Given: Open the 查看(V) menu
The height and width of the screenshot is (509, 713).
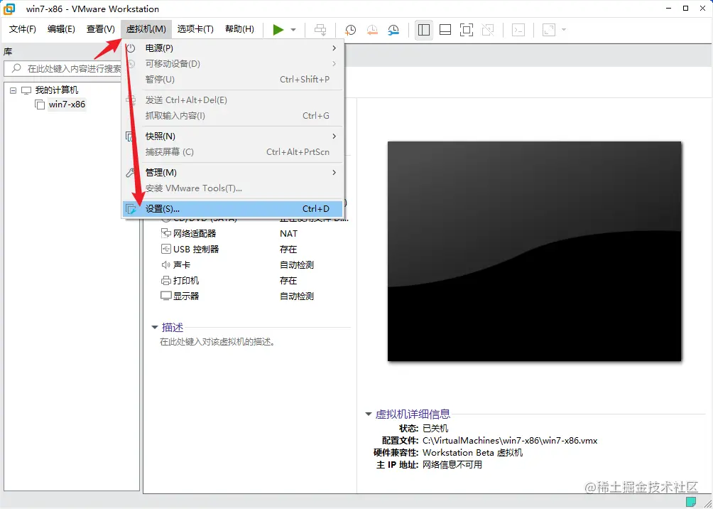Looking at the screenshot, I should pos(101,29).
